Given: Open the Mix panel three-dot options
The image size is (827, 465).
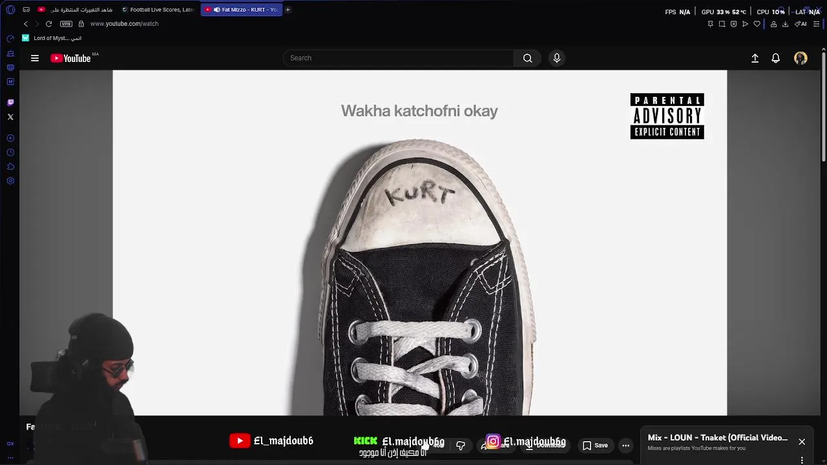Looking at the screenshot, I should click(802, 460).
